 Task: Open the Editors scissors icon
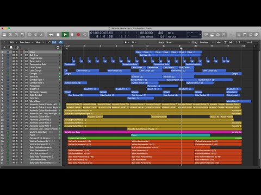(41, 35)
